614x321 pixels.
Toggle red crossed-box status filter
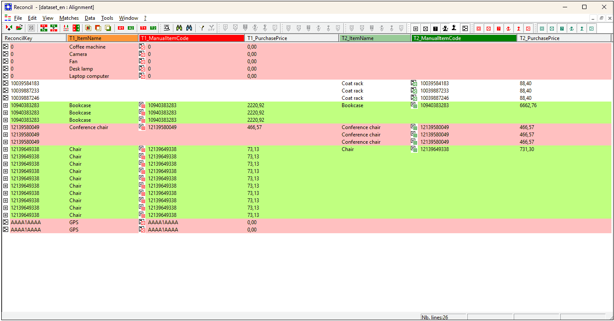point(489,28)
